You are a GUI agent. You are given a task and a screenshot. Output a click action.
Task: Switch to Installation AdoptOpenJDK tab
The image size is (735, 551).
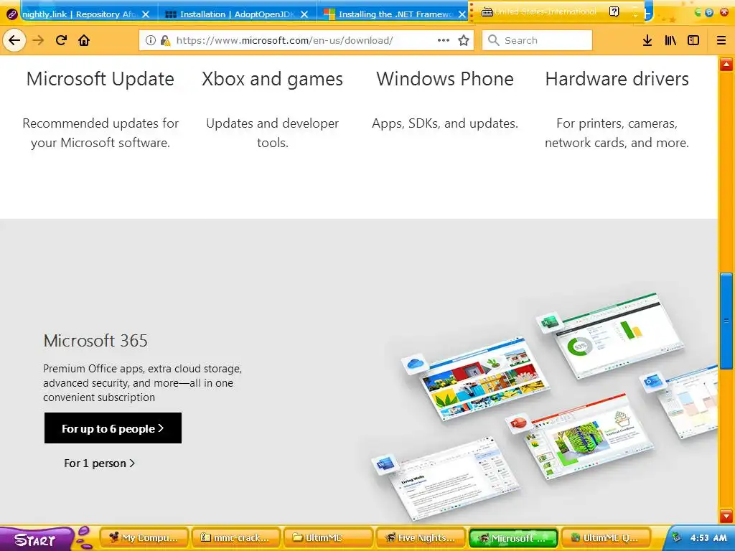pyautogui.click(x=237, y=14)
